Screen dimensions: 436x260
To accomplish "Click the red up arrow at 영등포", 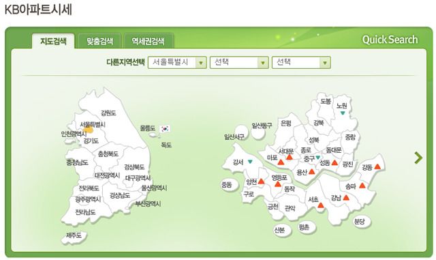I will click(x=278, y=184).
